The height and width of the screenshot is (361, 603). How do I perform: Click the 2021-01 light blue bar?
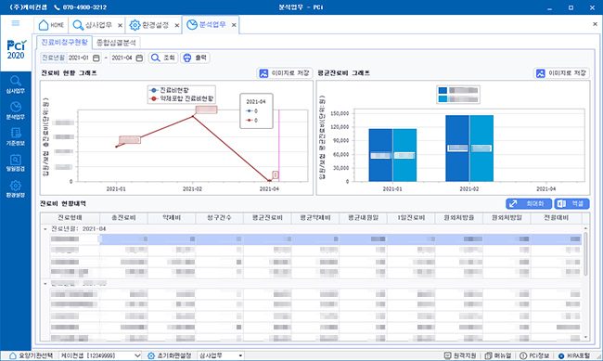pyautogui.click(x=404, y=155)
